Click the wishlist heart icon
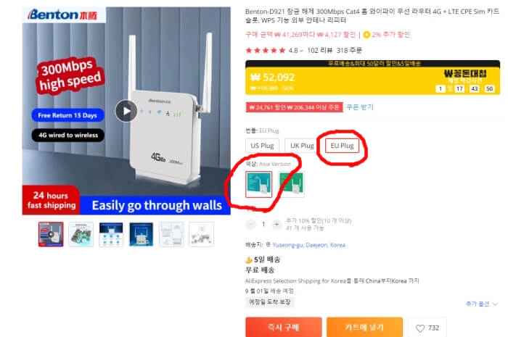The width and height of the screenshot is (508, 337). tap(420, 328)
